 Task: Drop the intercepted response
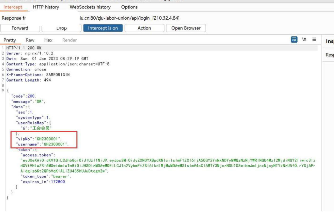pos(61,28)
